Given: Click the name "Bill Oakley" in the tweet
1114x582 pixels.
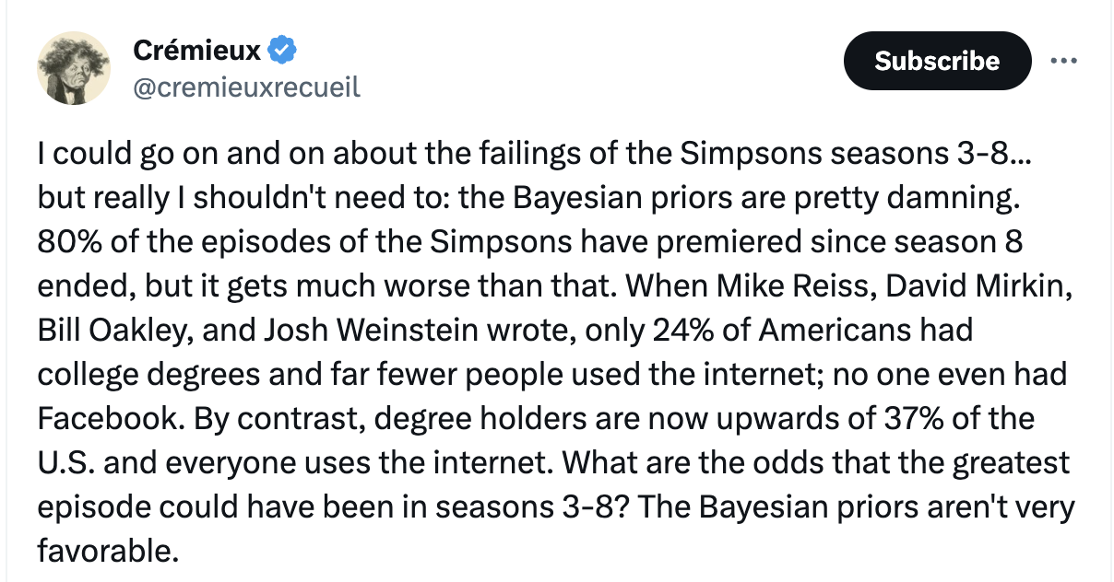Looking at the screenshot, I should point(101,330).
